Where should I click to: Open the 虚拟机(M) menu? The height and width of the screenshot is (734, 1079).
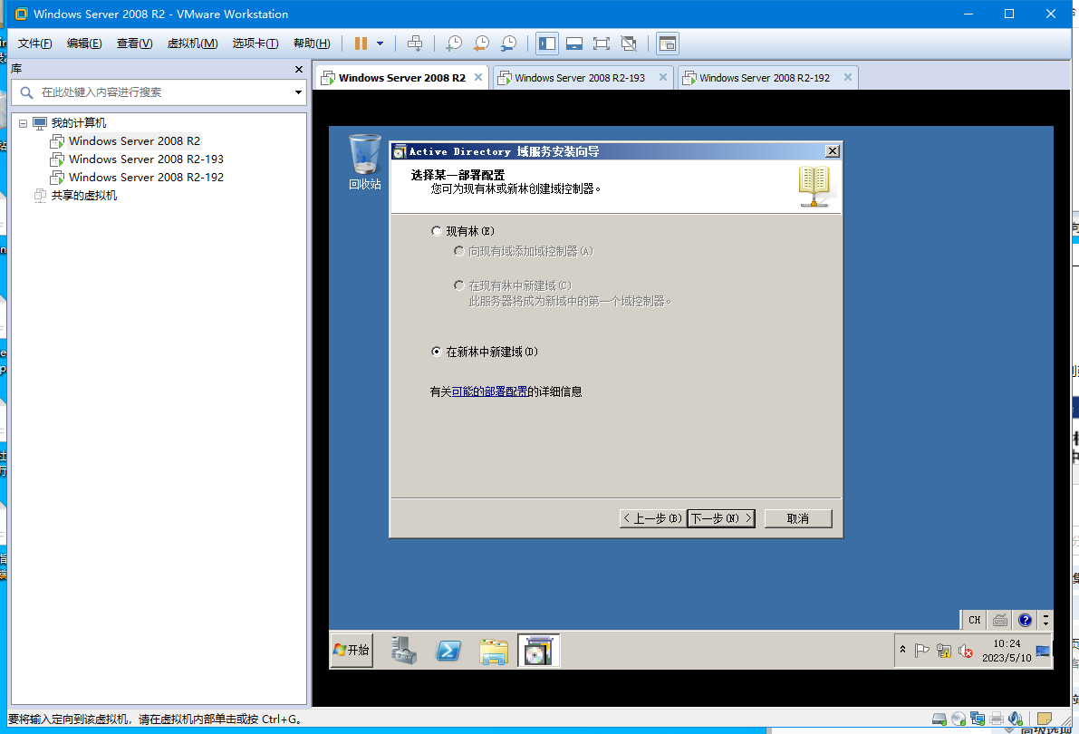192,43
